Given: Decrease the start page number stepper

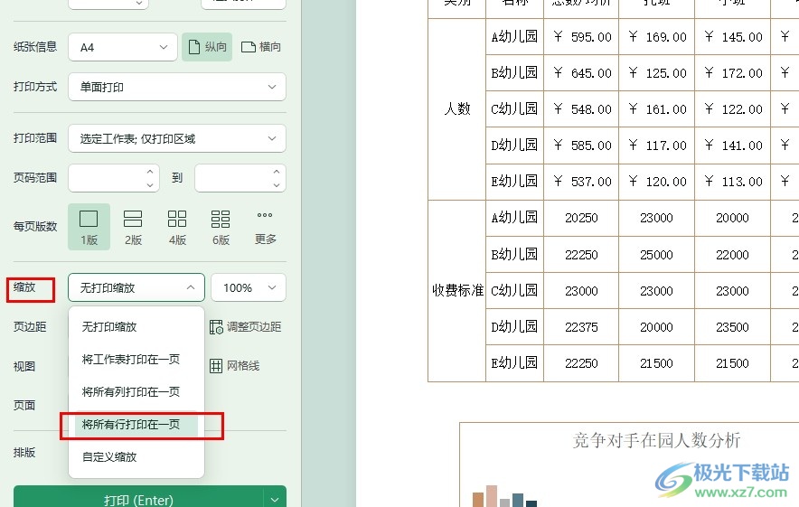Looking at the screenshot, I should point(150,185).
